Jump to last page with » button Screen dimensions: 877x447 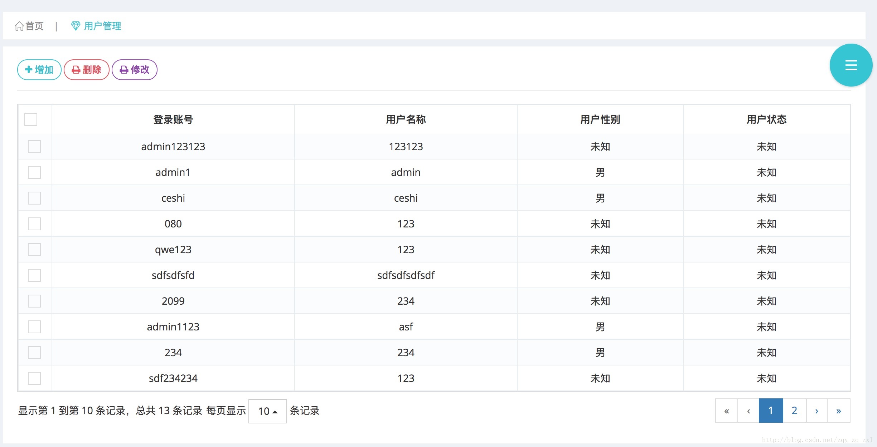839,411
